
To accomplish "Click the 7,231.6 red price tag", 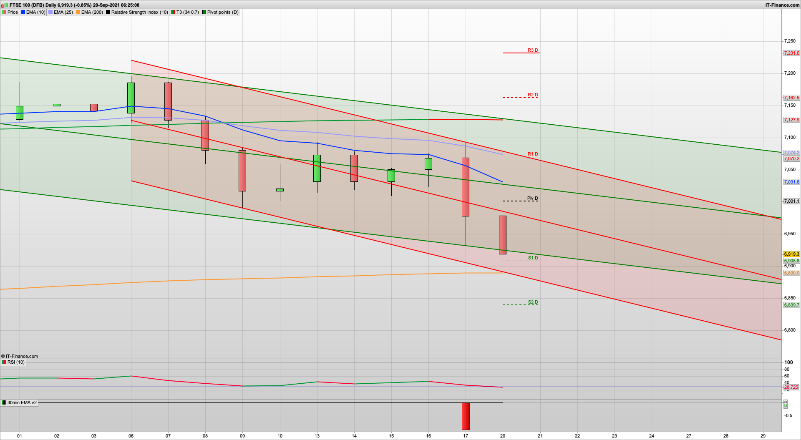I will 791,53.
